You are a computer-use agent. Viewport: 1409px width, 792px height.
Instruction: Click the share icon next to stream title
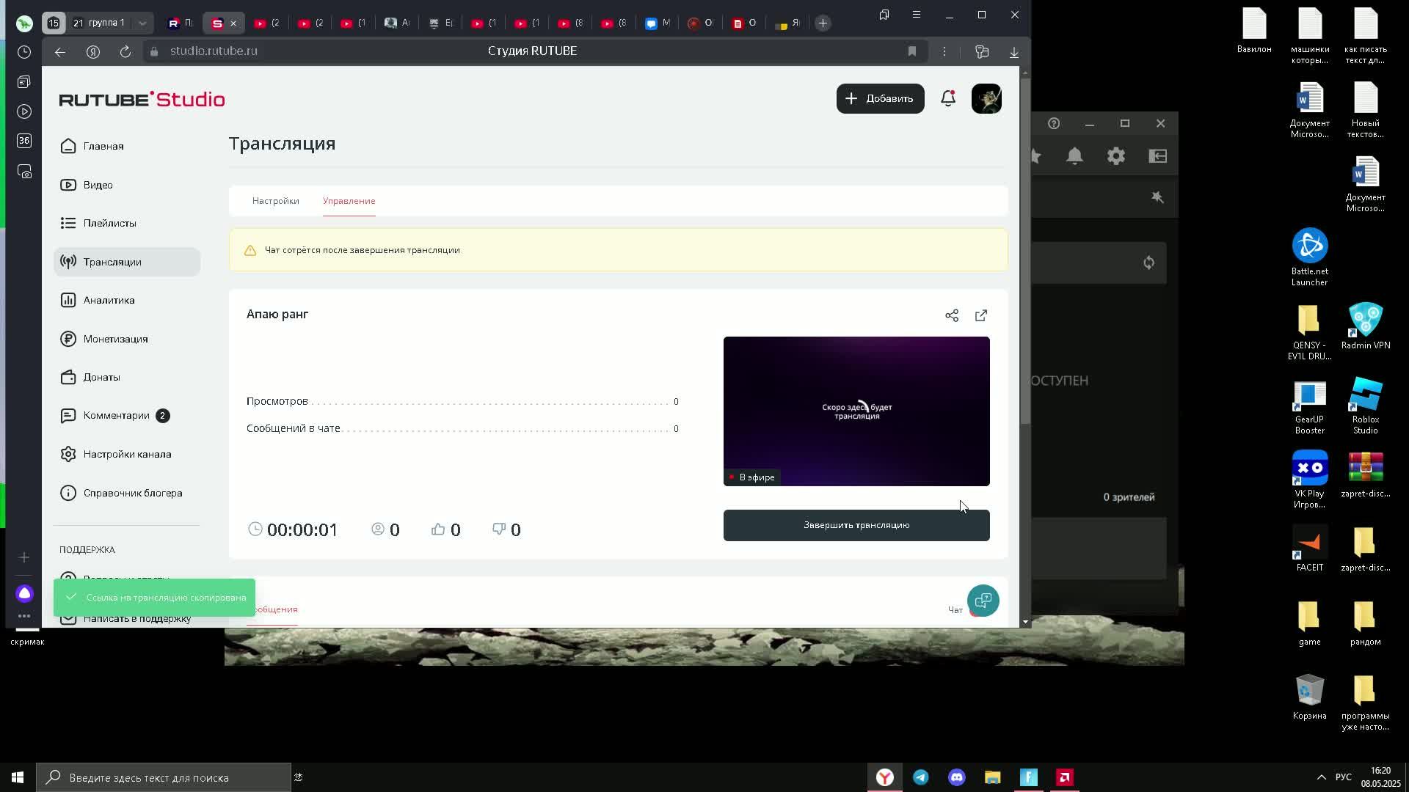coord(952,315)
